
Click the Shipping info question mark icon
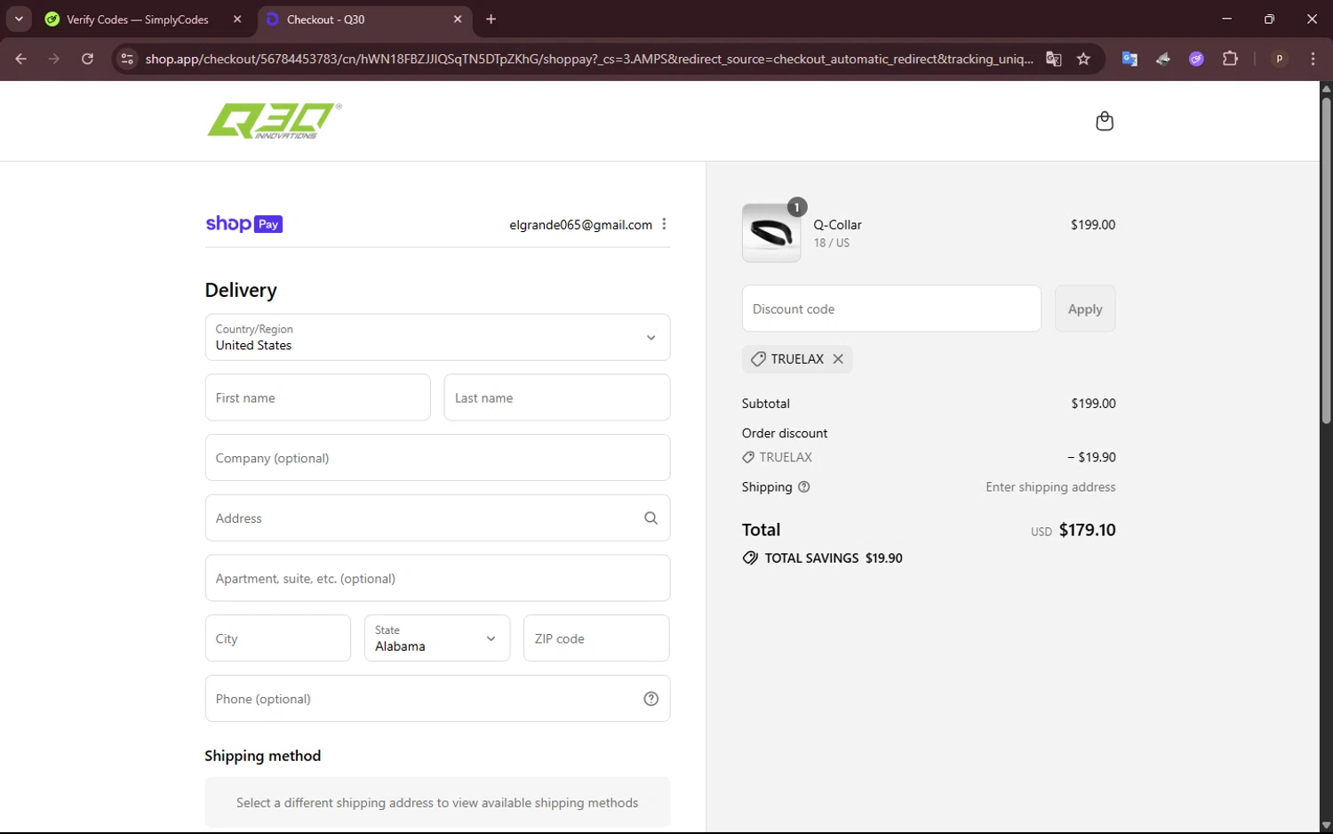point(804,487)
